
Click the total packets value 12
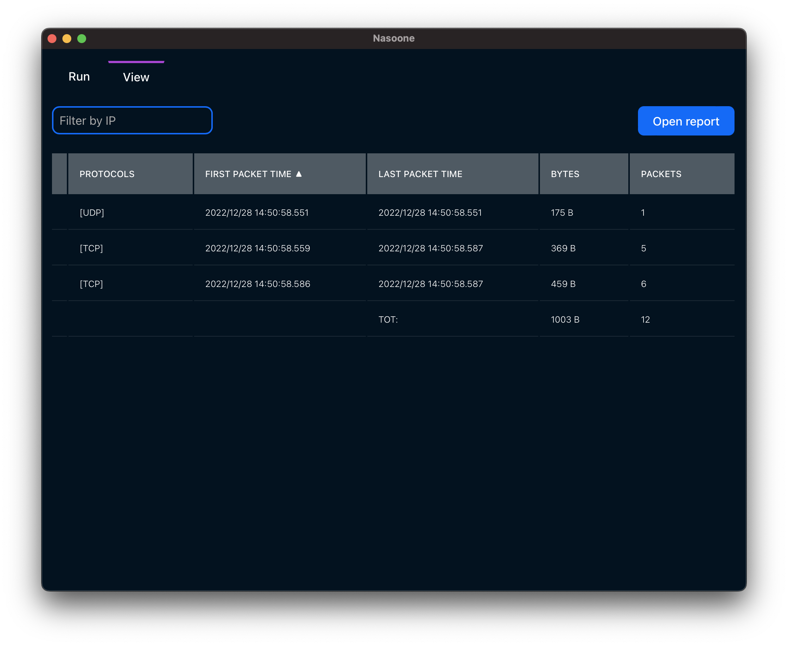point(645,320)
